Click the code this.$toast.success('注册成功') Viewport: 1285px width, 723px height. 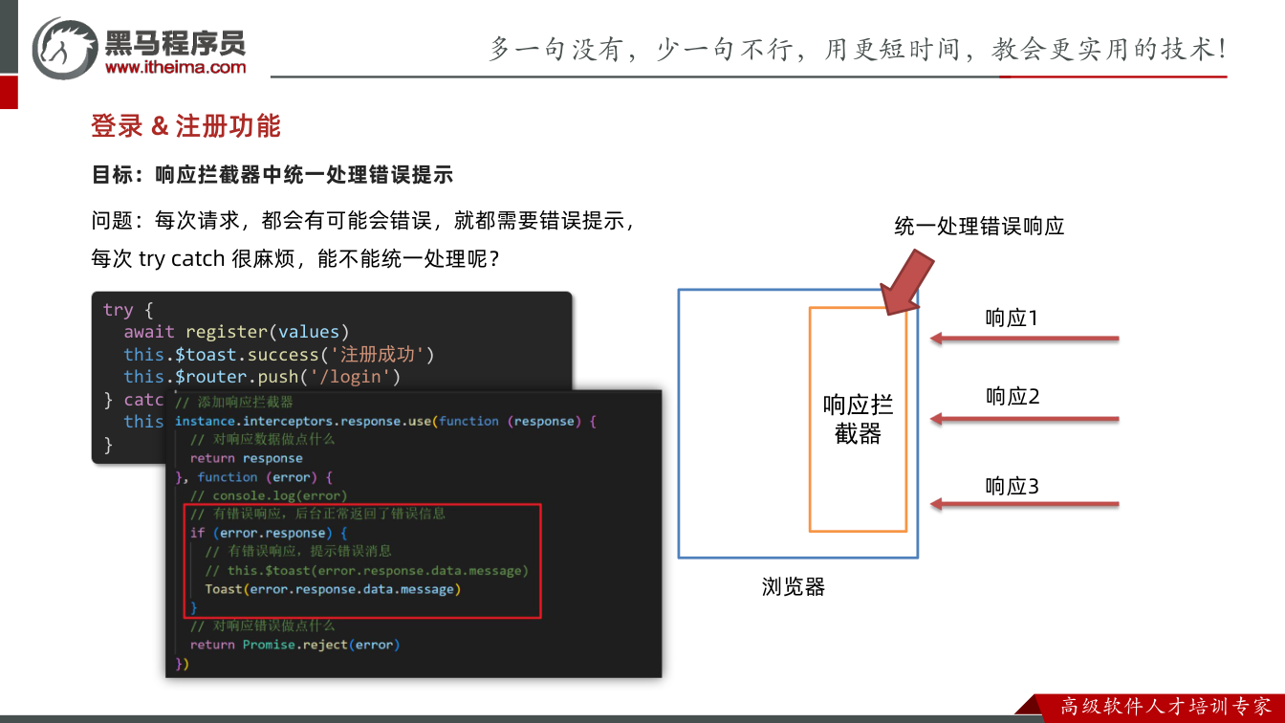tap(279, 355)
